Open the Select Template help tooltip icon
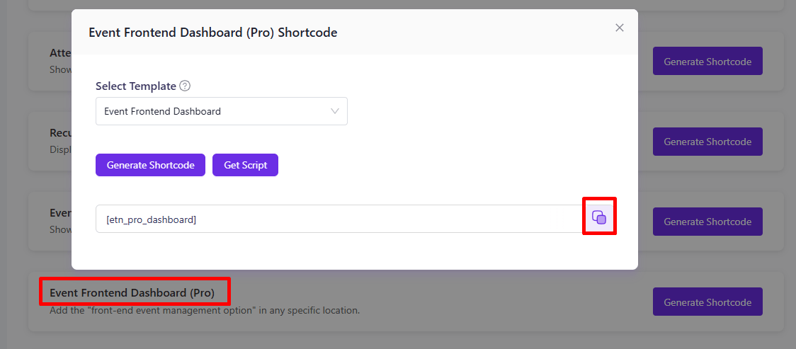 click(x=186, y=86)
